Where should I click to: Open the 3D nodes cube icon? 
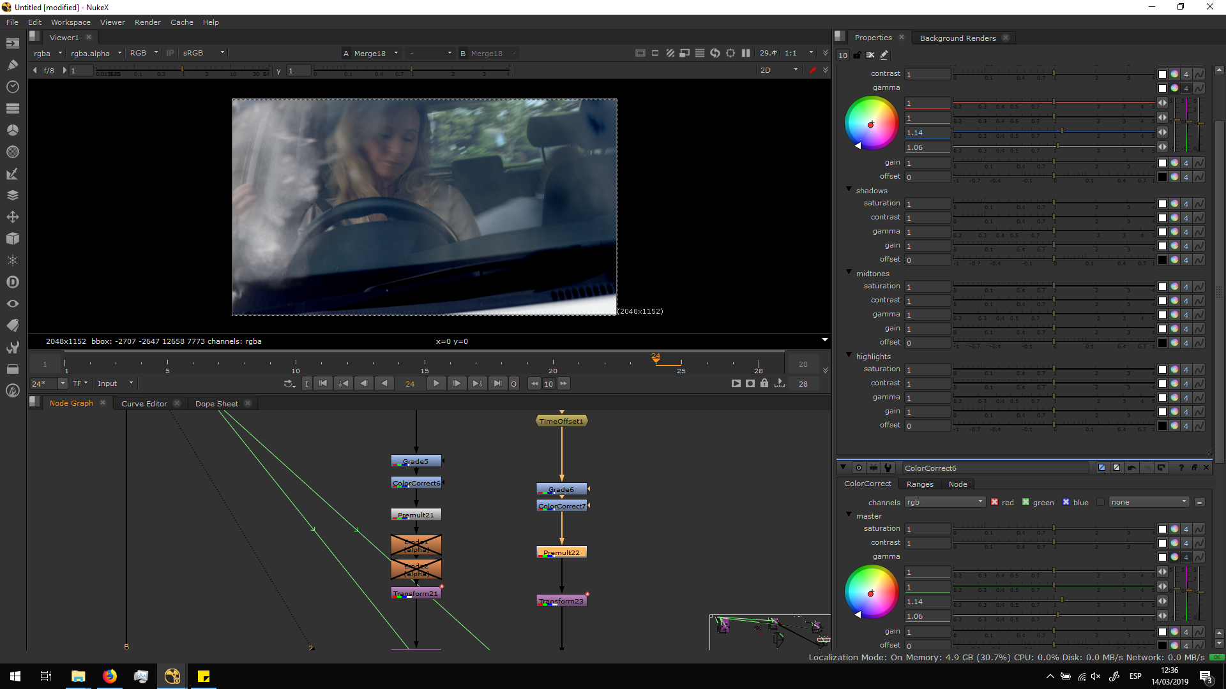pos(12,239)
